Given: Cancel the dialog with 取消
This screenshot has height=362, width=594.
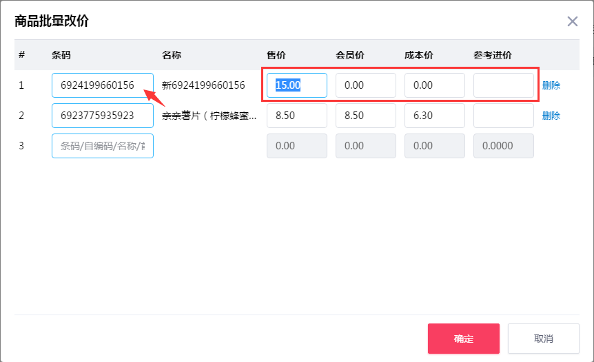Looking at the screenshot, I should coord(543,339).
